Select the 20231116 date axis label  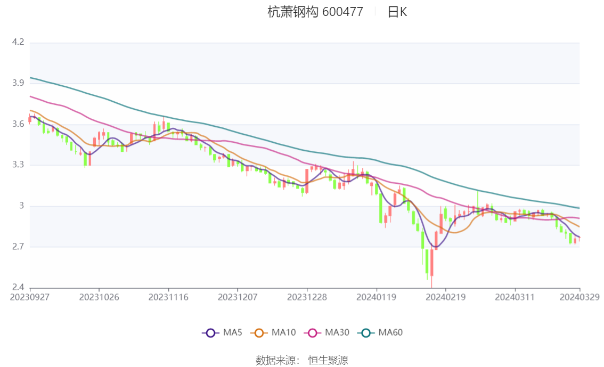pos(168,297)
